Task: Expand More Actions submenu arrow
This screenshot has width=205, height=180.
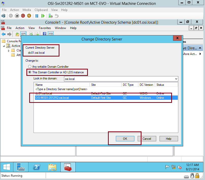Action: (x=200, y=54)
